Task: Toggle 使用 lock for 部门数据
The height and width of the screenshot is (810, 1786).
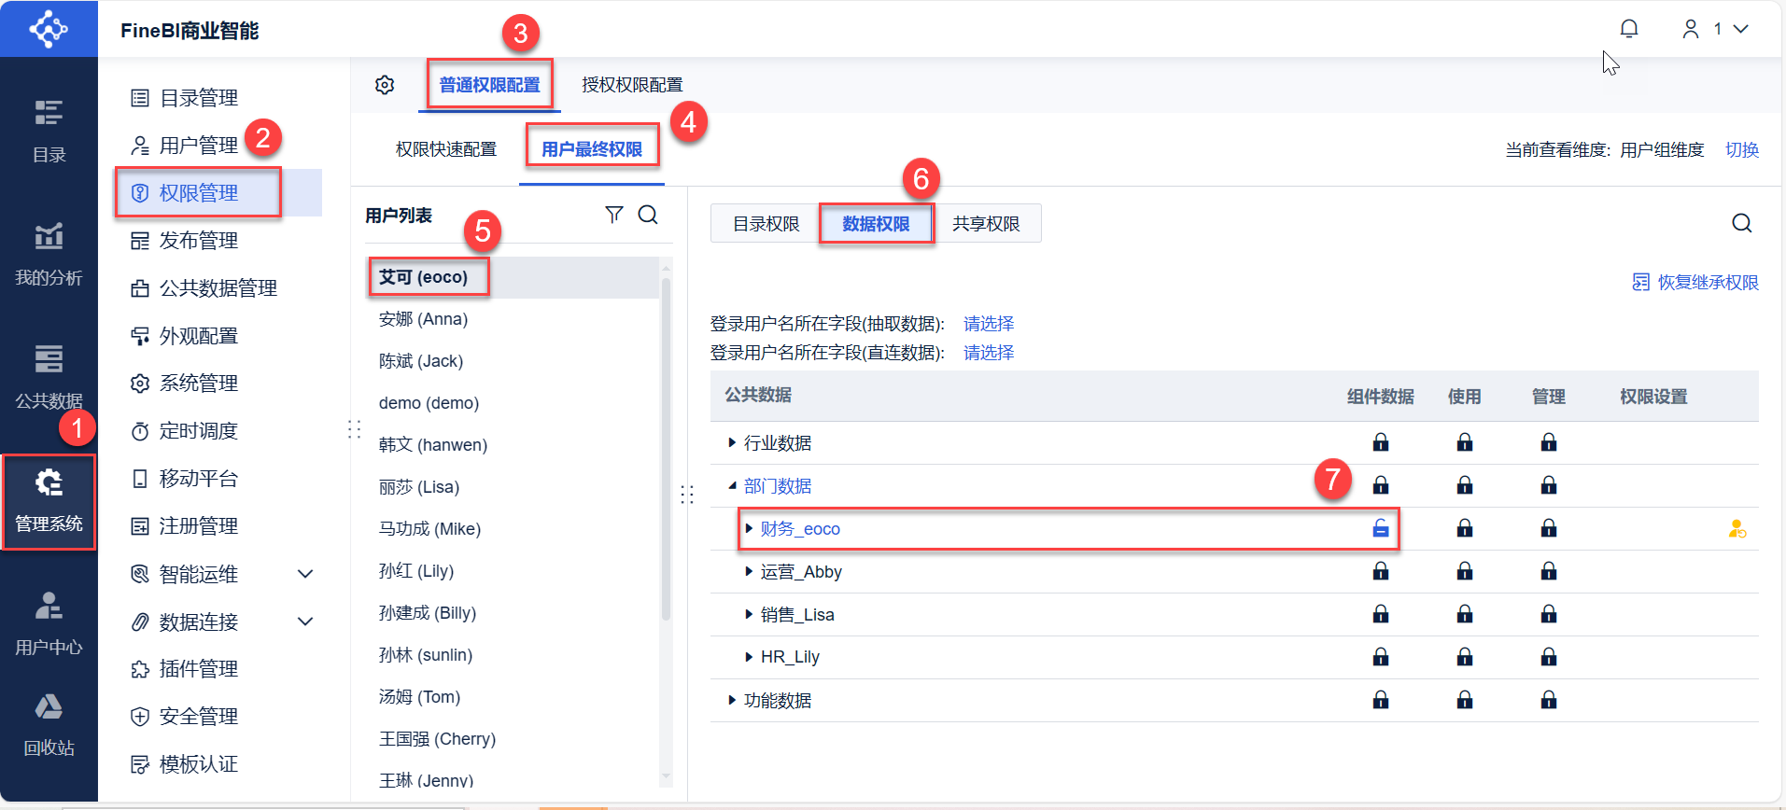Action: (1465, 485)
